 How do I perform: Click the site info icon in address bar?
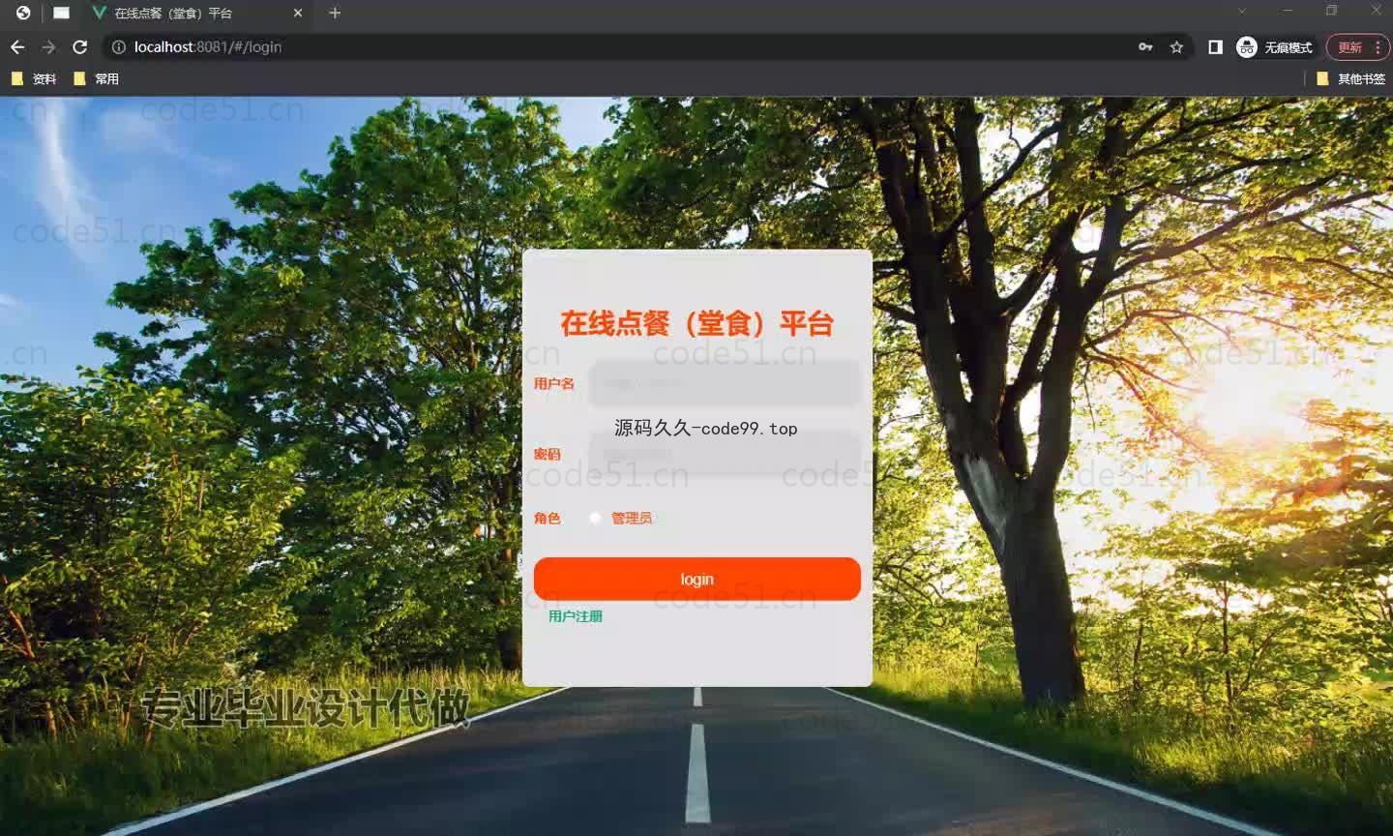[x=118, y=46]
